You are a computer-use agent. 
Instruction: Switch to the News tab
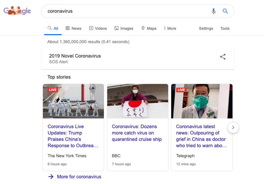73,28
